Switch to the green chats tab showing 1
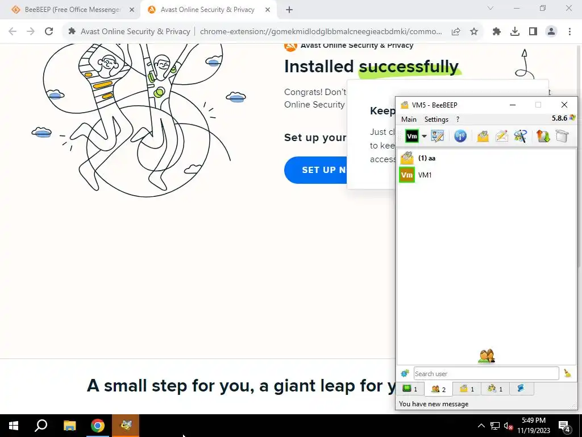 click(x=410, y=389)
